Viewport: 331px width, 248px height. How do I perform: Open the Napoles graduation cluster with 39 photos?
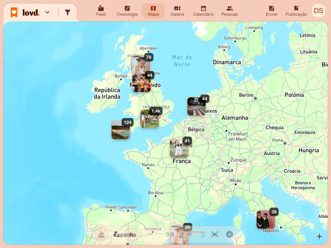(266, 220)
